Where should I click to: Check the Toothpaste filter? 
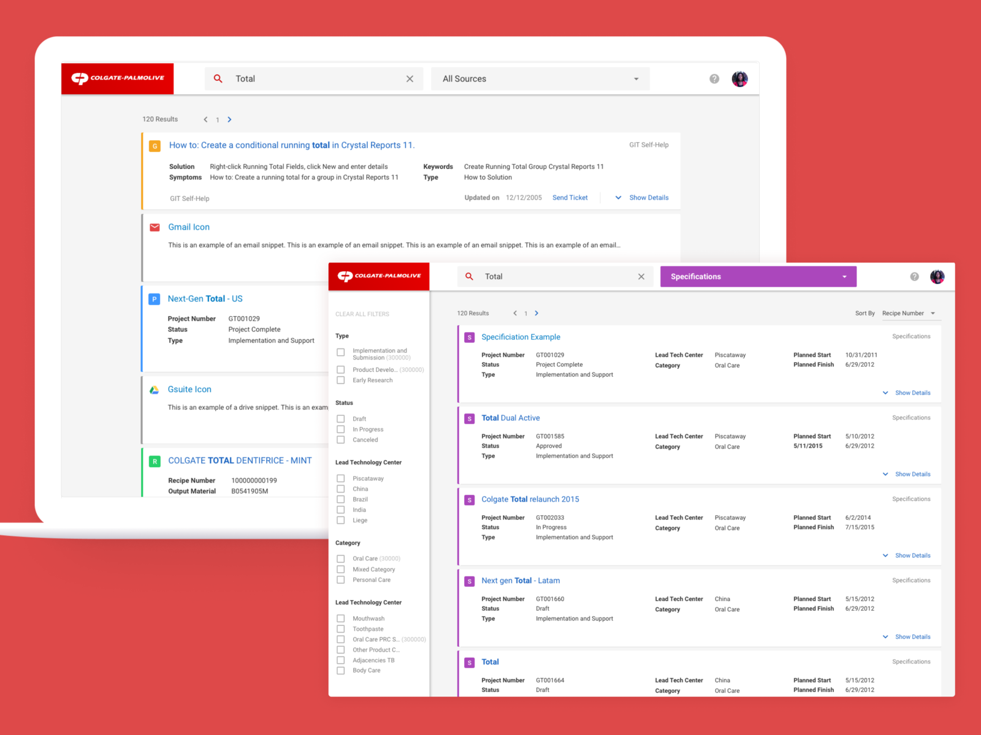pyautogui.click(x=340, y=629)
